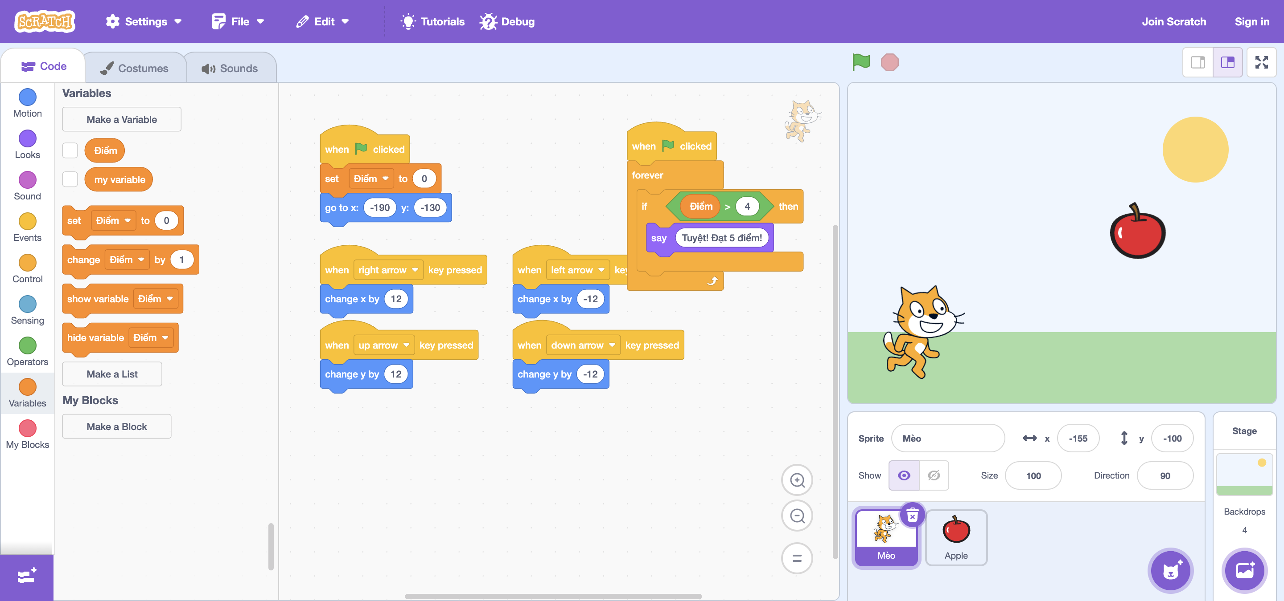Tick the Điểm variable monitor checkbox
The image size is (1284, 601).
70,150
